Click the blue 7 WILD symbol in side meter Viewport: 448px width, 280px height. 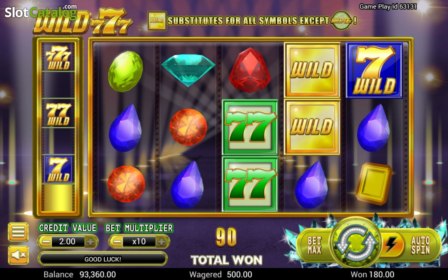click(58, 169)
